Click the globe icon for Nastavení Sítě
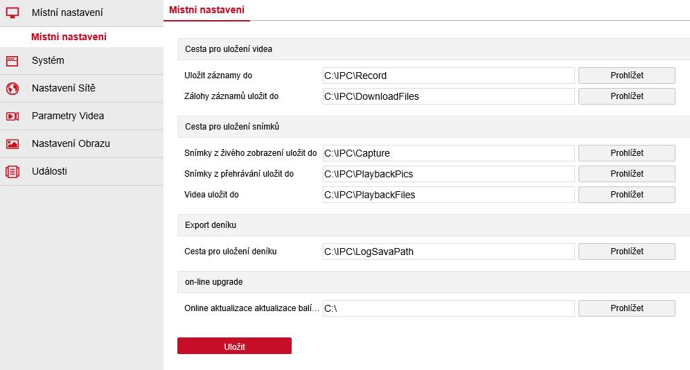 pyautogui.click(x=12, y=89)
